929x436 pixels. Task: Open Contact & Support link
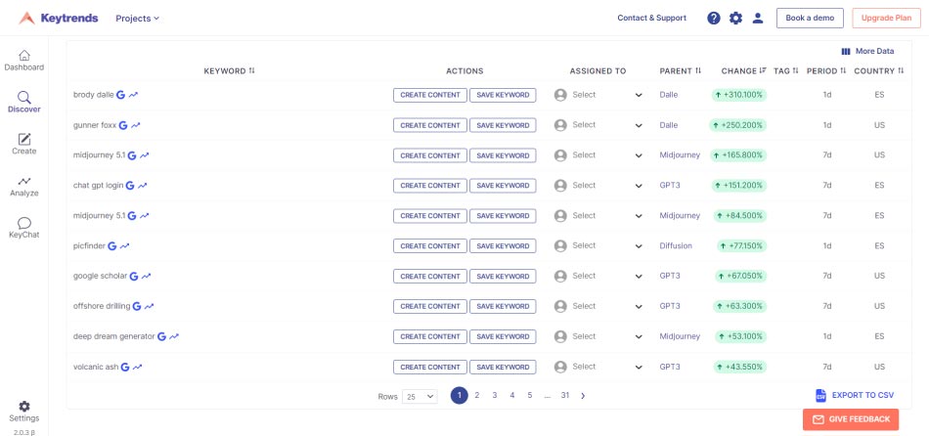tap(651, 18)
